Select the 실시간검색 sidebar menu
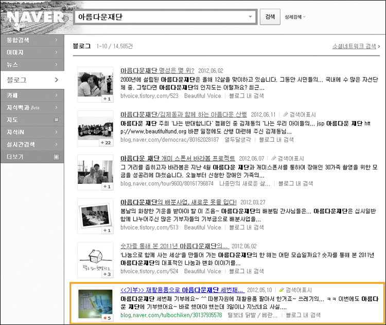 click(x=32, y=144)
